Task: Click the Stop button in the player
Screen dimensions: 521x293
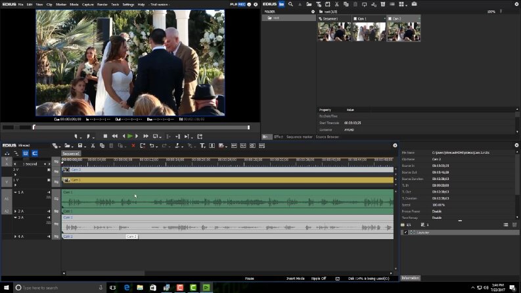Action: coord(105,136)
